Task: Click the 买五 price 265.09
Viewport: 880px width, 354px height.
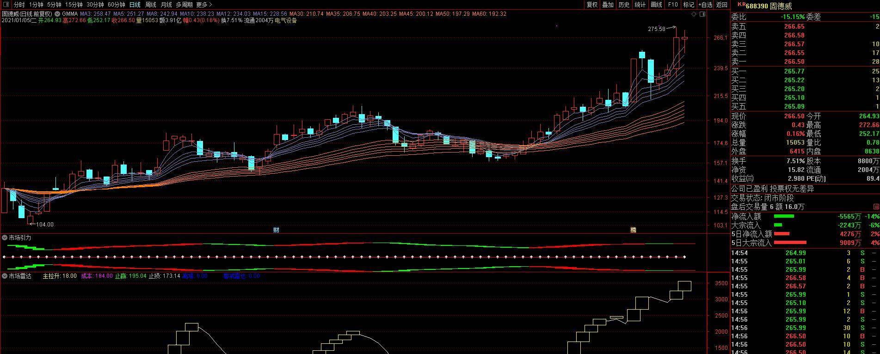Action: [x=794, y=106]
